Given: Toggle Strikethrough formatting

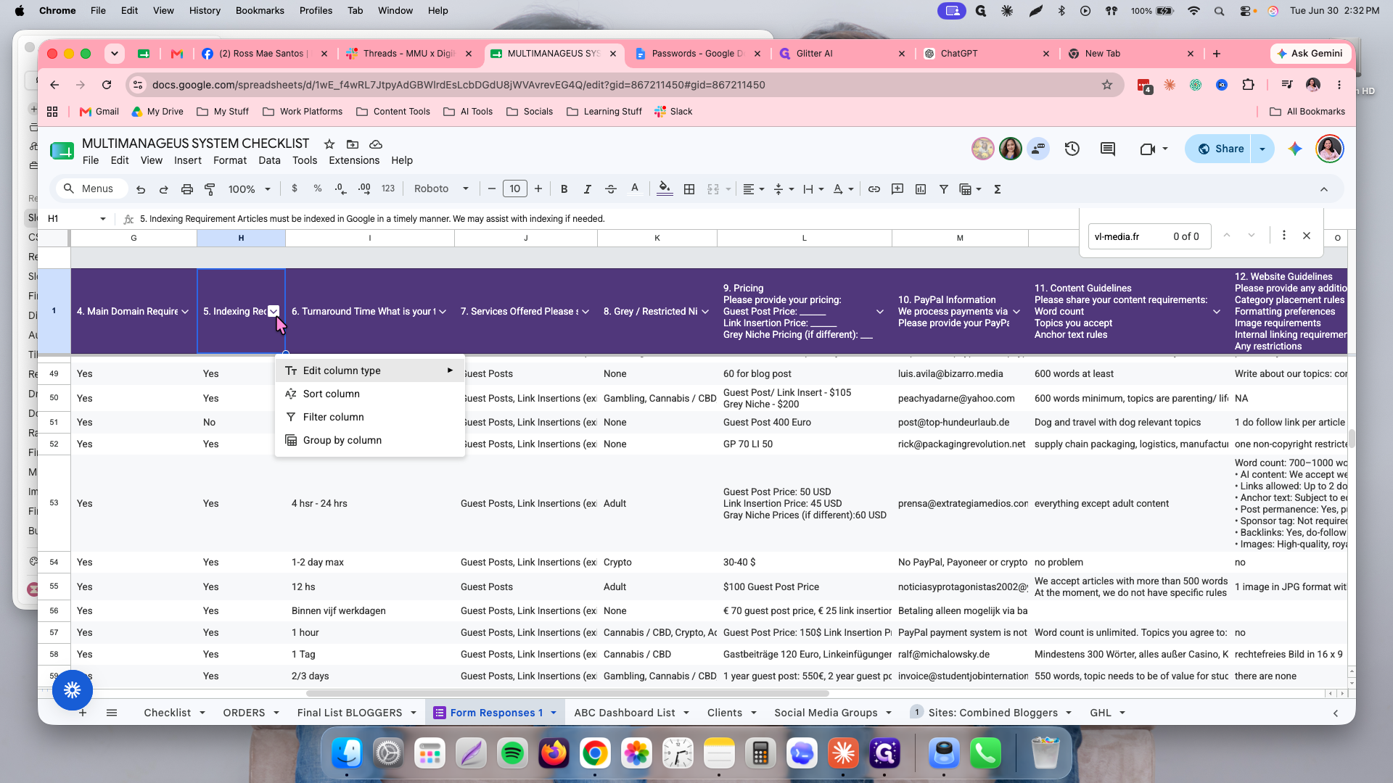Looking at the screenshot, I should point(611,189).
